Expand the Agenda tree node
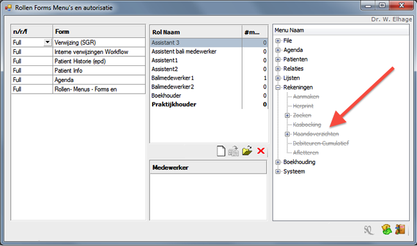Viewport: 417px width, 246px height. 278,50
